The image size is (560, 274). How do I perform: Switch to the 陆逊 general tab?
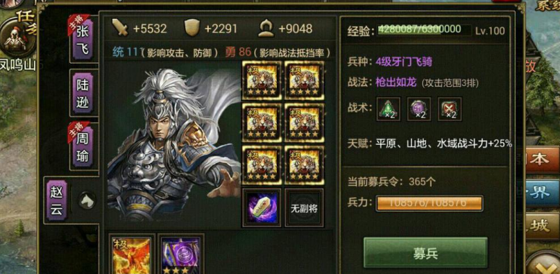pos(83,93)
